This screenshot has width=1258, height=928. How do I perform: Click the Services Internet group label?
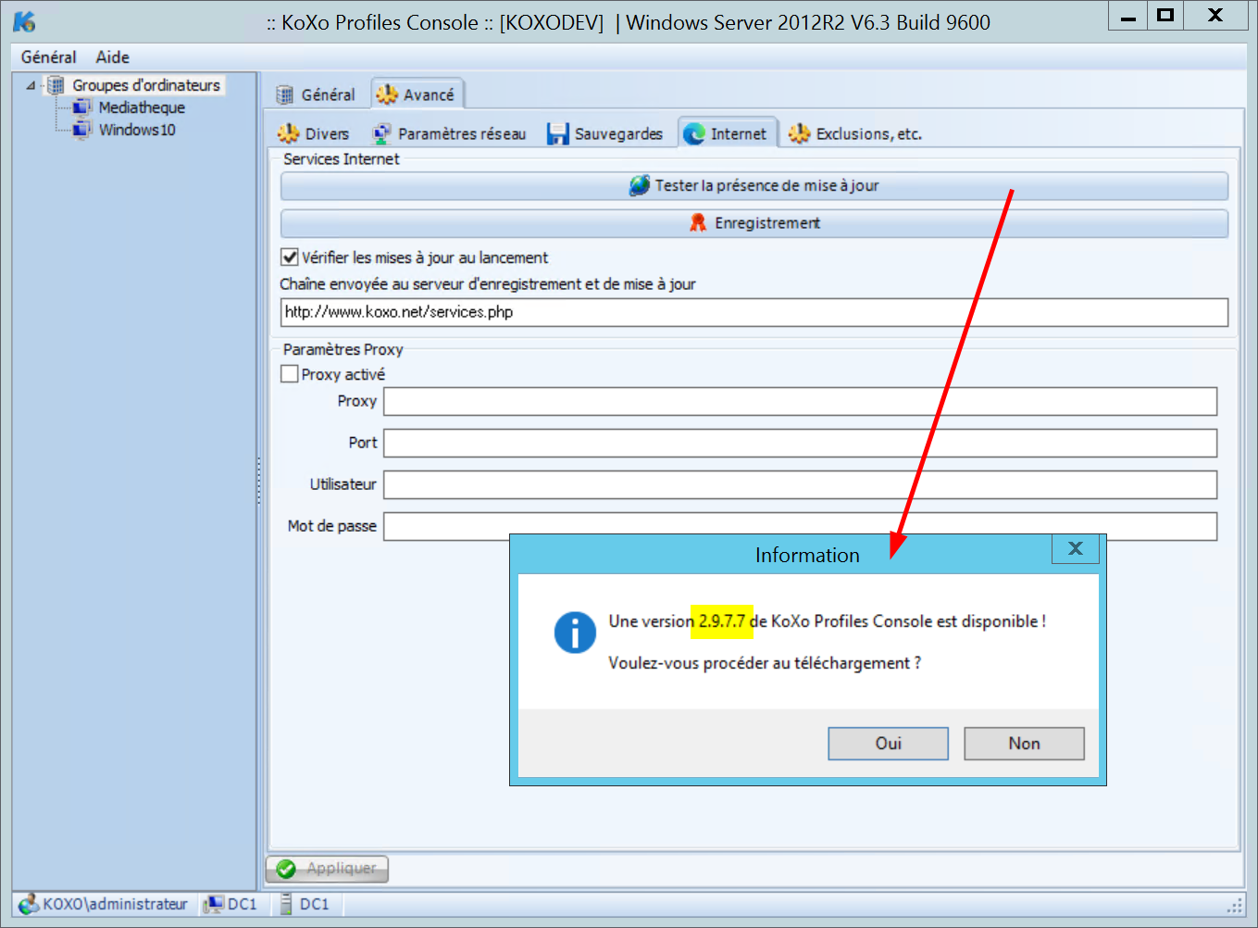pyautogui.click(x=341, y=159)
